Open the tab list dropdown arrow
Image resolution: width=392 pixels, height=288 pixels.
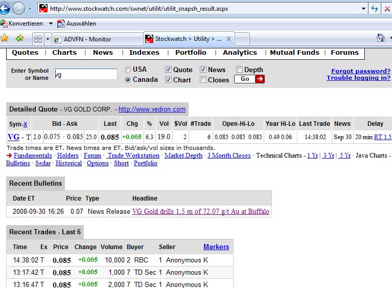[48, 39]
